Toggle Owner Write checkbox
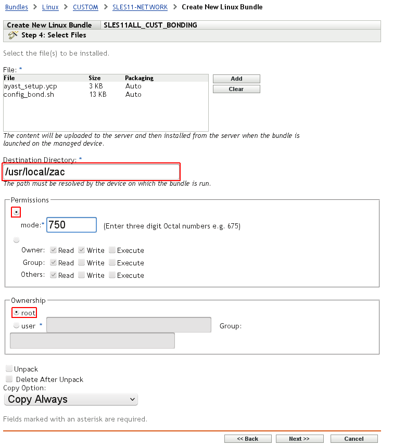Image resolution: width=418 pixels, height=446 pixels. point(81,250)
